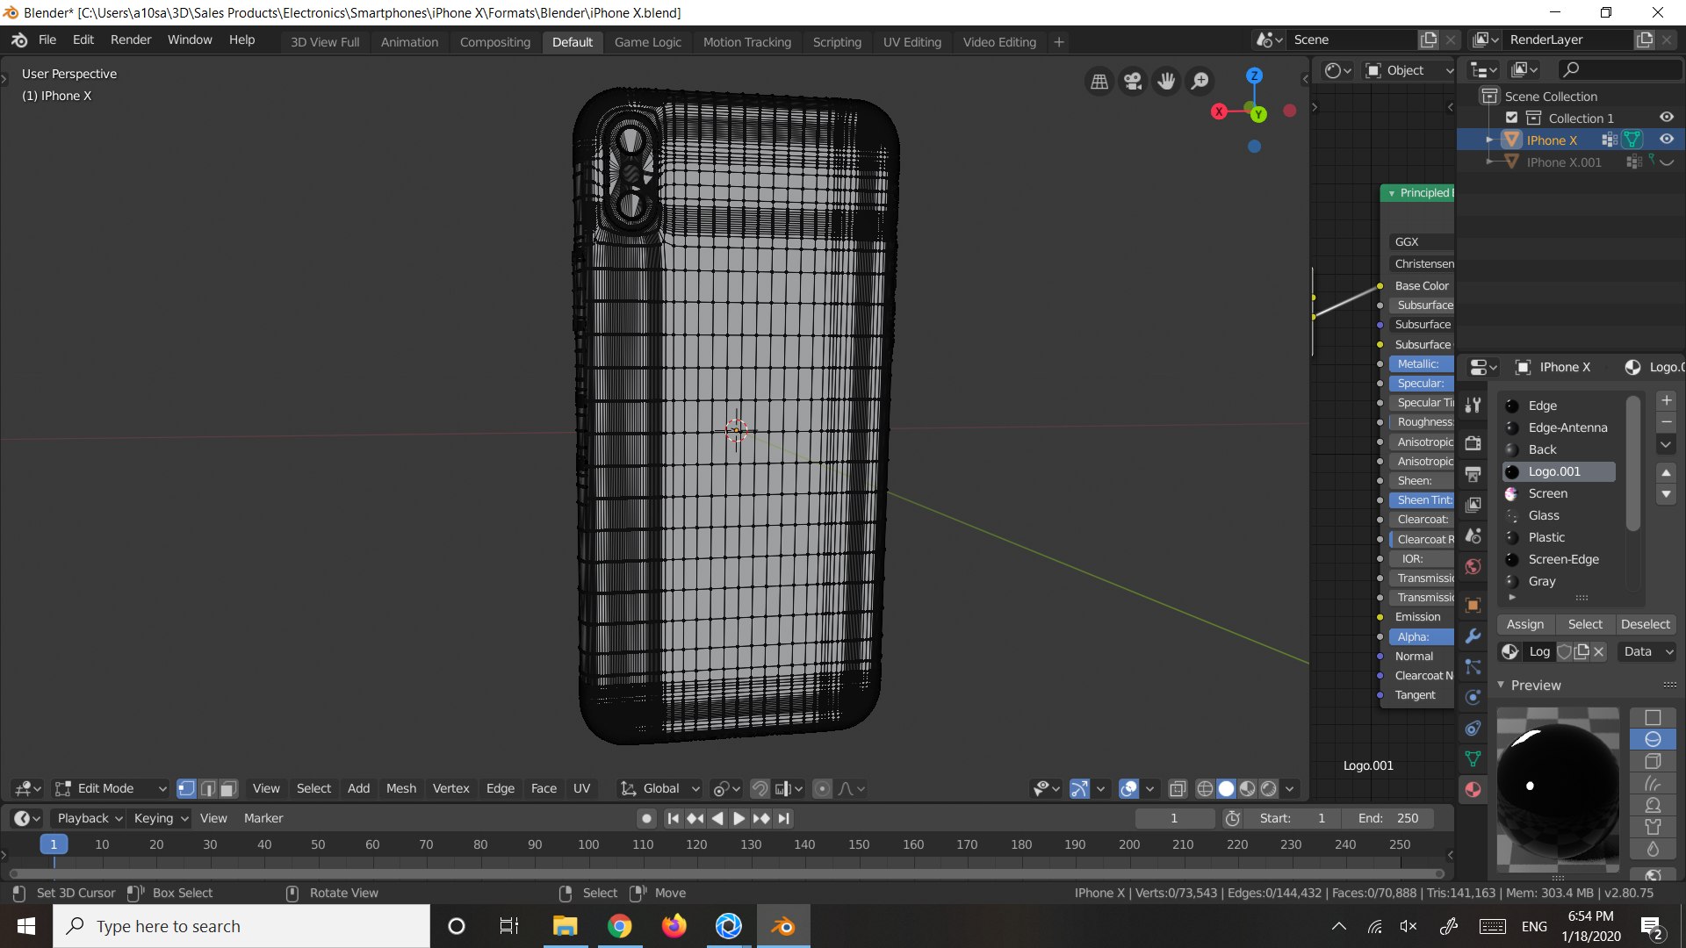Open the World properties tab

click(1473, 566)
